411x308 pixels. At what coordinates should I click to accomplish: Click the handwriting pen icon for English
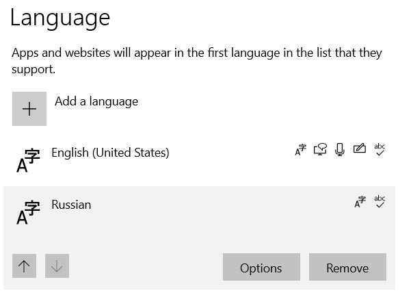pyautogui.click(x=360, y=149)
